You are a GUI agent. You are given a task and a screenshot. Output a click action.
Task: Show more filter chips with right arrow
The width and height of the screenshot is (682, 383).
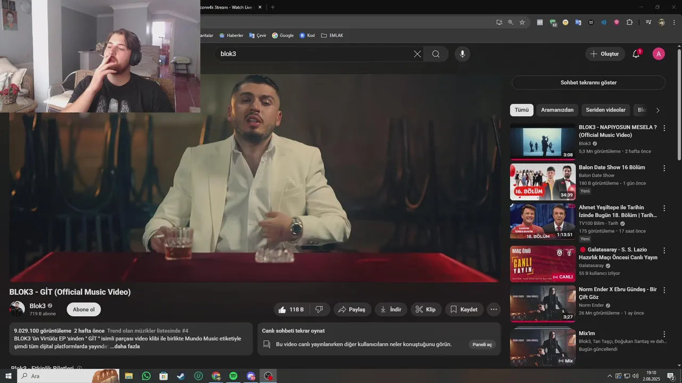(657, 110)
